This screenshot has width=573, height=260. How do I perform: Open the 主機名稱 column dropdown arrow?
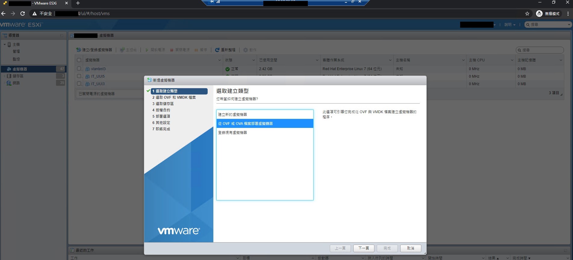pyautogui.click(x=463, y=60)
